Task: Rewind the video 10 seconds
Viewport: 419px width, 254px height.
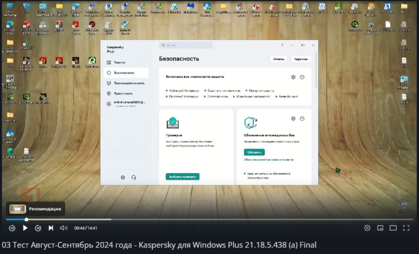Action: tap(12, 228)
